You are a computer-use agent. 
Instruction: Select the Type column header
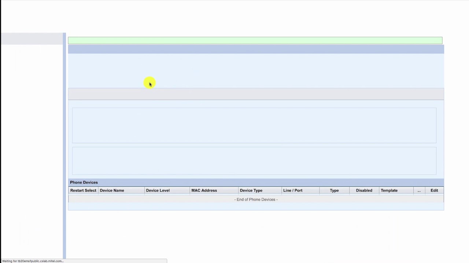tap(334, 190)
